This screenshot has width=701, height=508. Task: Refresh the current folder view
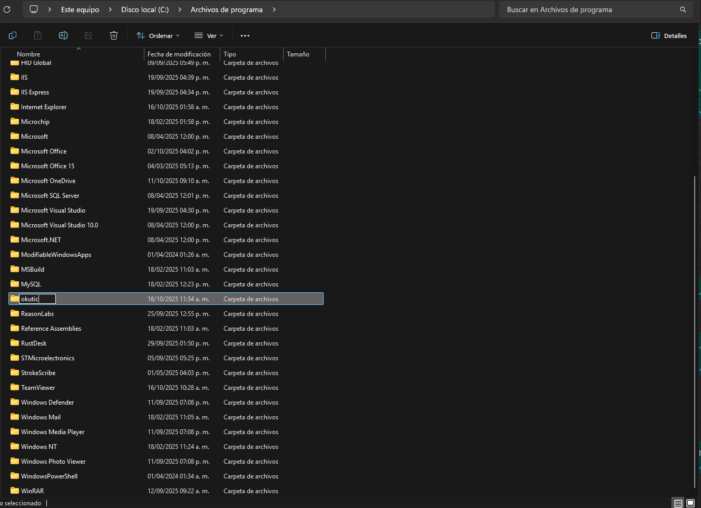point(7,9)
